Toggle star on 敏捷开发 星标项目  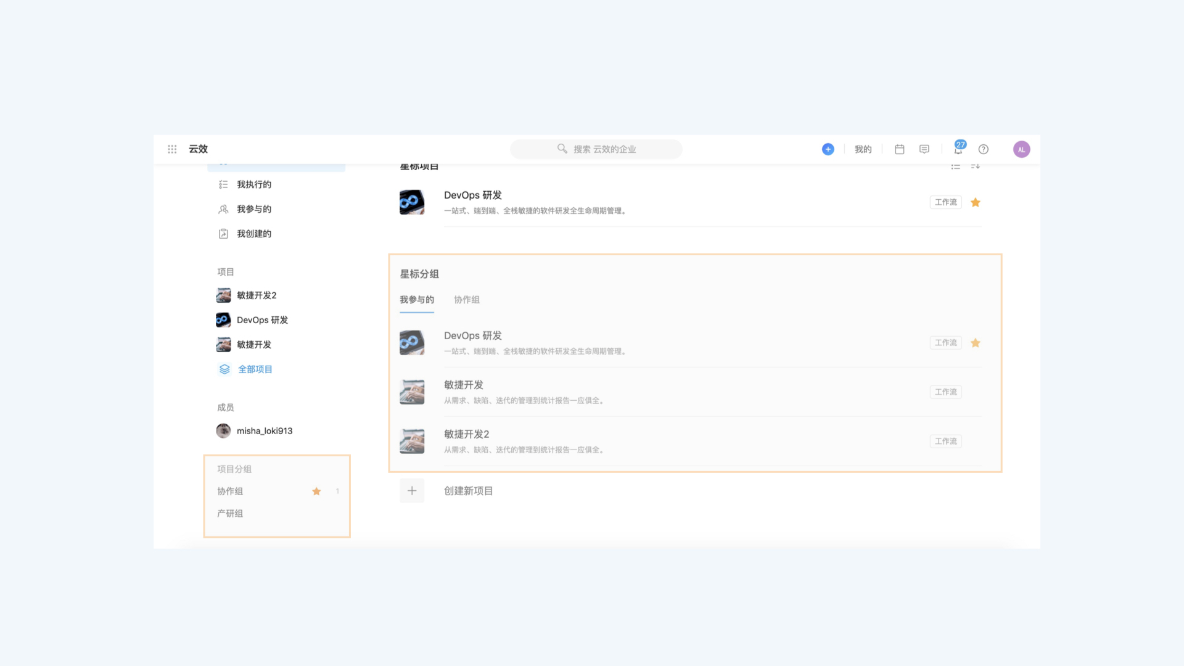tap(976, 391)
